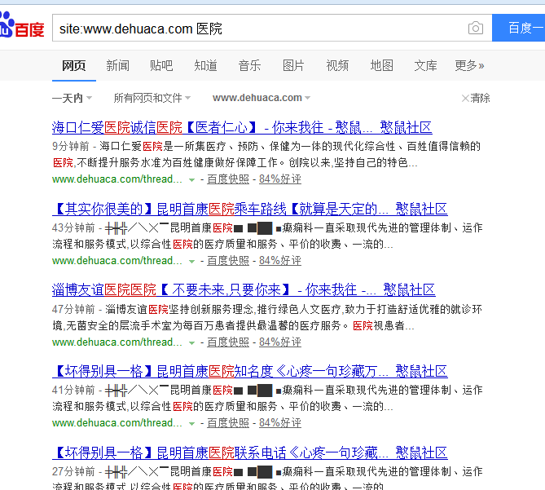This screenshot has height=490, width=545.
Task: Clear filters with ×清除
Action: [x=476, y=98]
